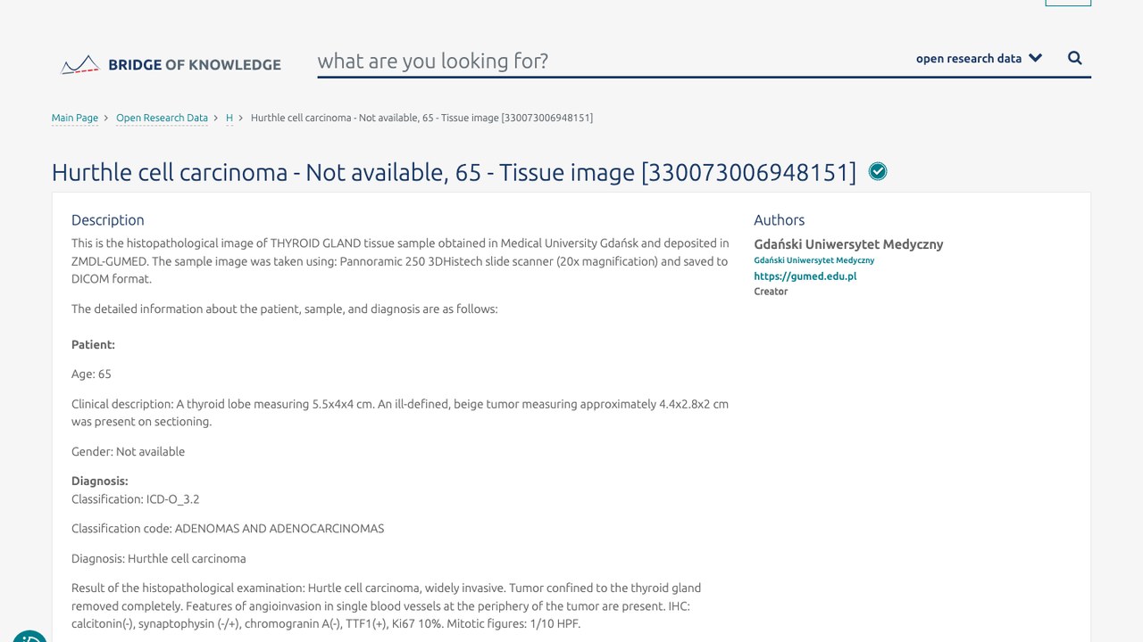Click the 'Age: 65' line
Viewport: 1143px width, 642px height.
point(91,374)
